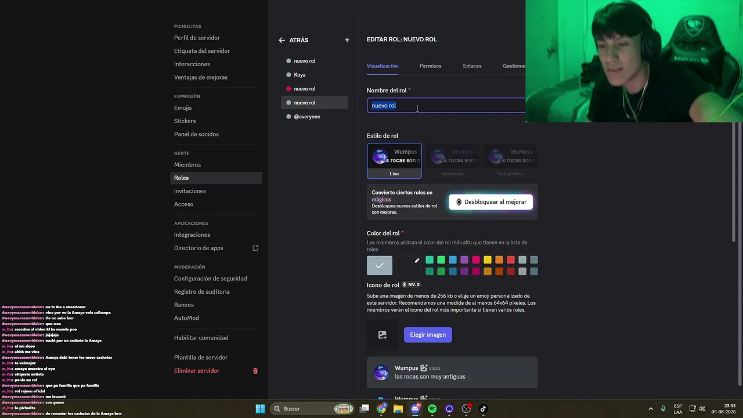
Task: Click Habilitar comunidad
Action: (x=216, y=338)
